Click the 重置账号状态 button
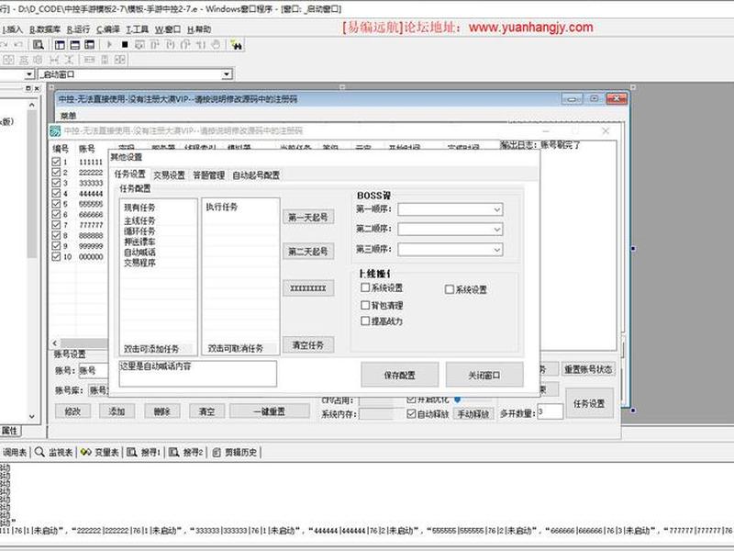The width and height of the screenshot is (734, 551). (588, 369)
